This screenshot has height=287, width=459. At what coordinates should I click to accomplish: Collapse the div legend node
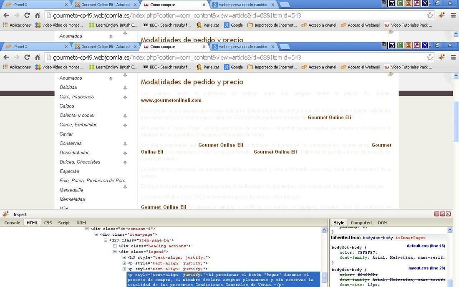pos(115,252)
